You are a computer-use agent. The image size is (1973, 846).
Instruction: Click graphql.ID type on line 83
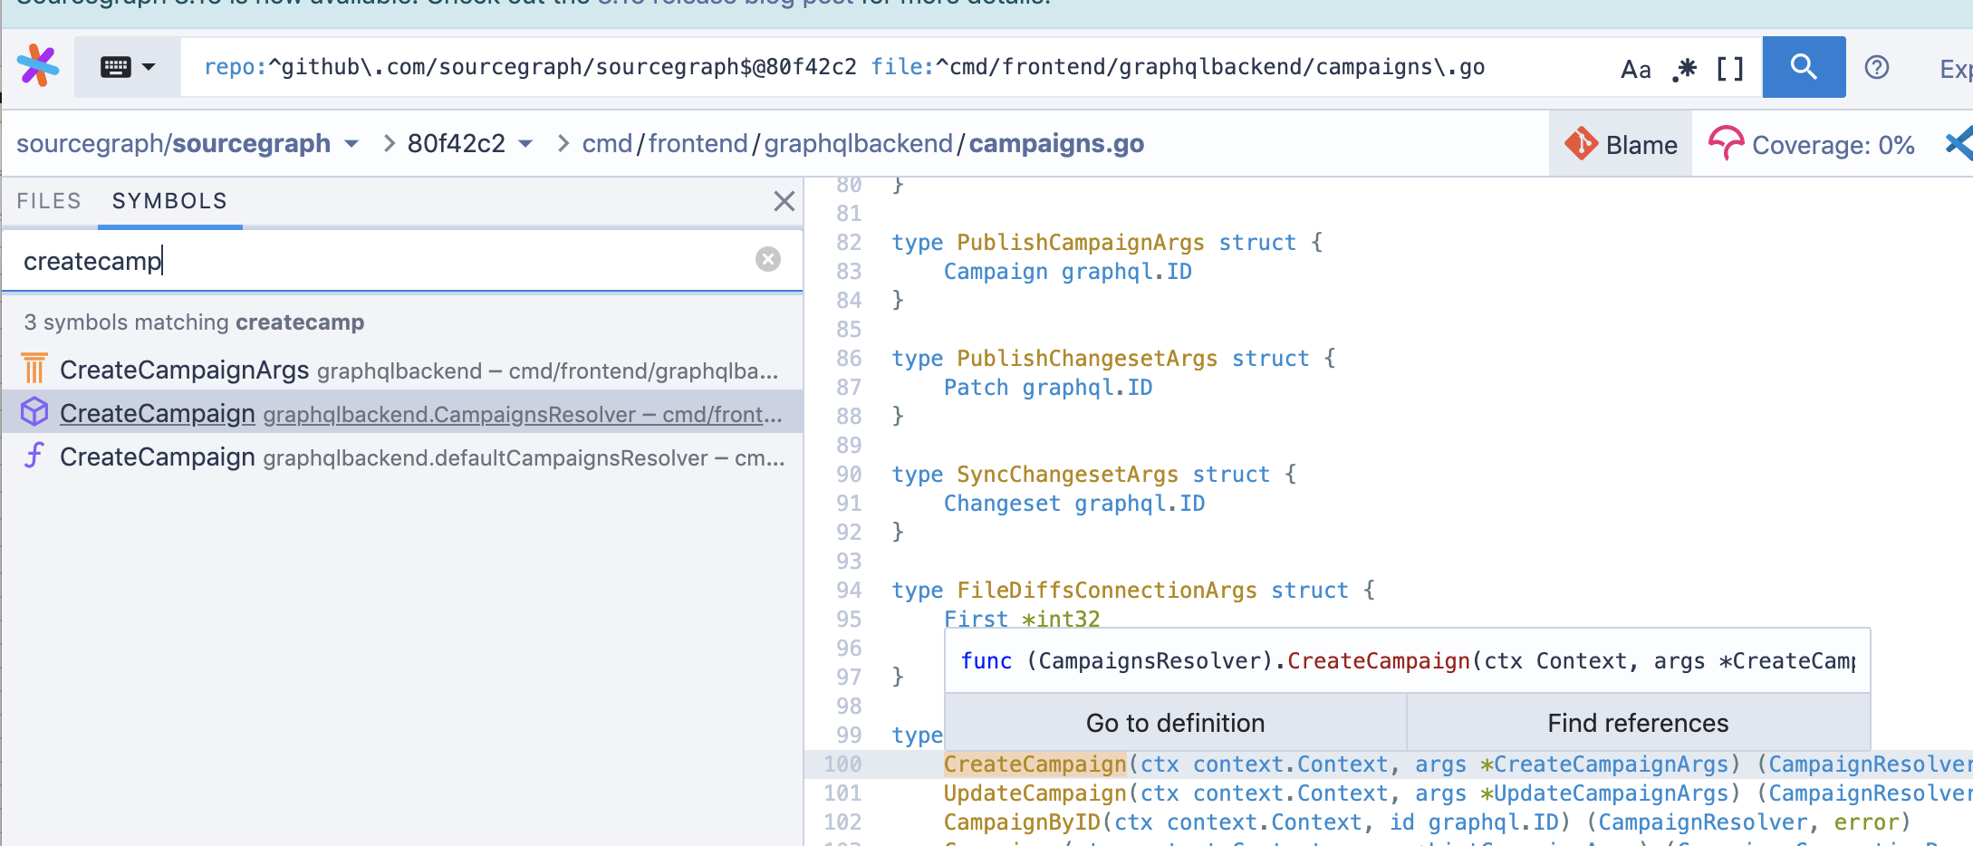1126,272
